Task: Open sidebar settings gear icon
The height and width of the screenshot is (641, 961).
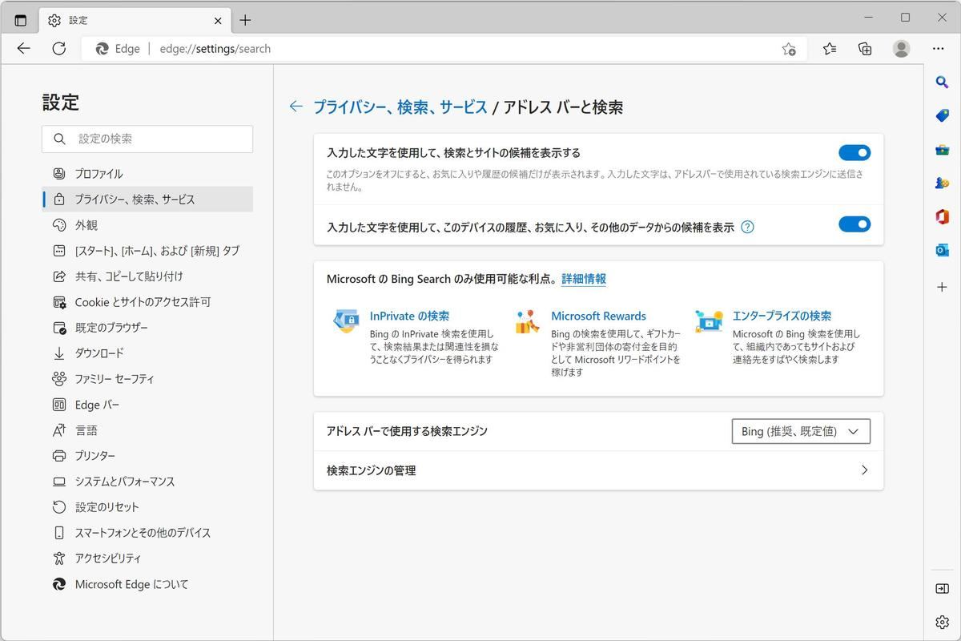Action: [x=942, y=622]
